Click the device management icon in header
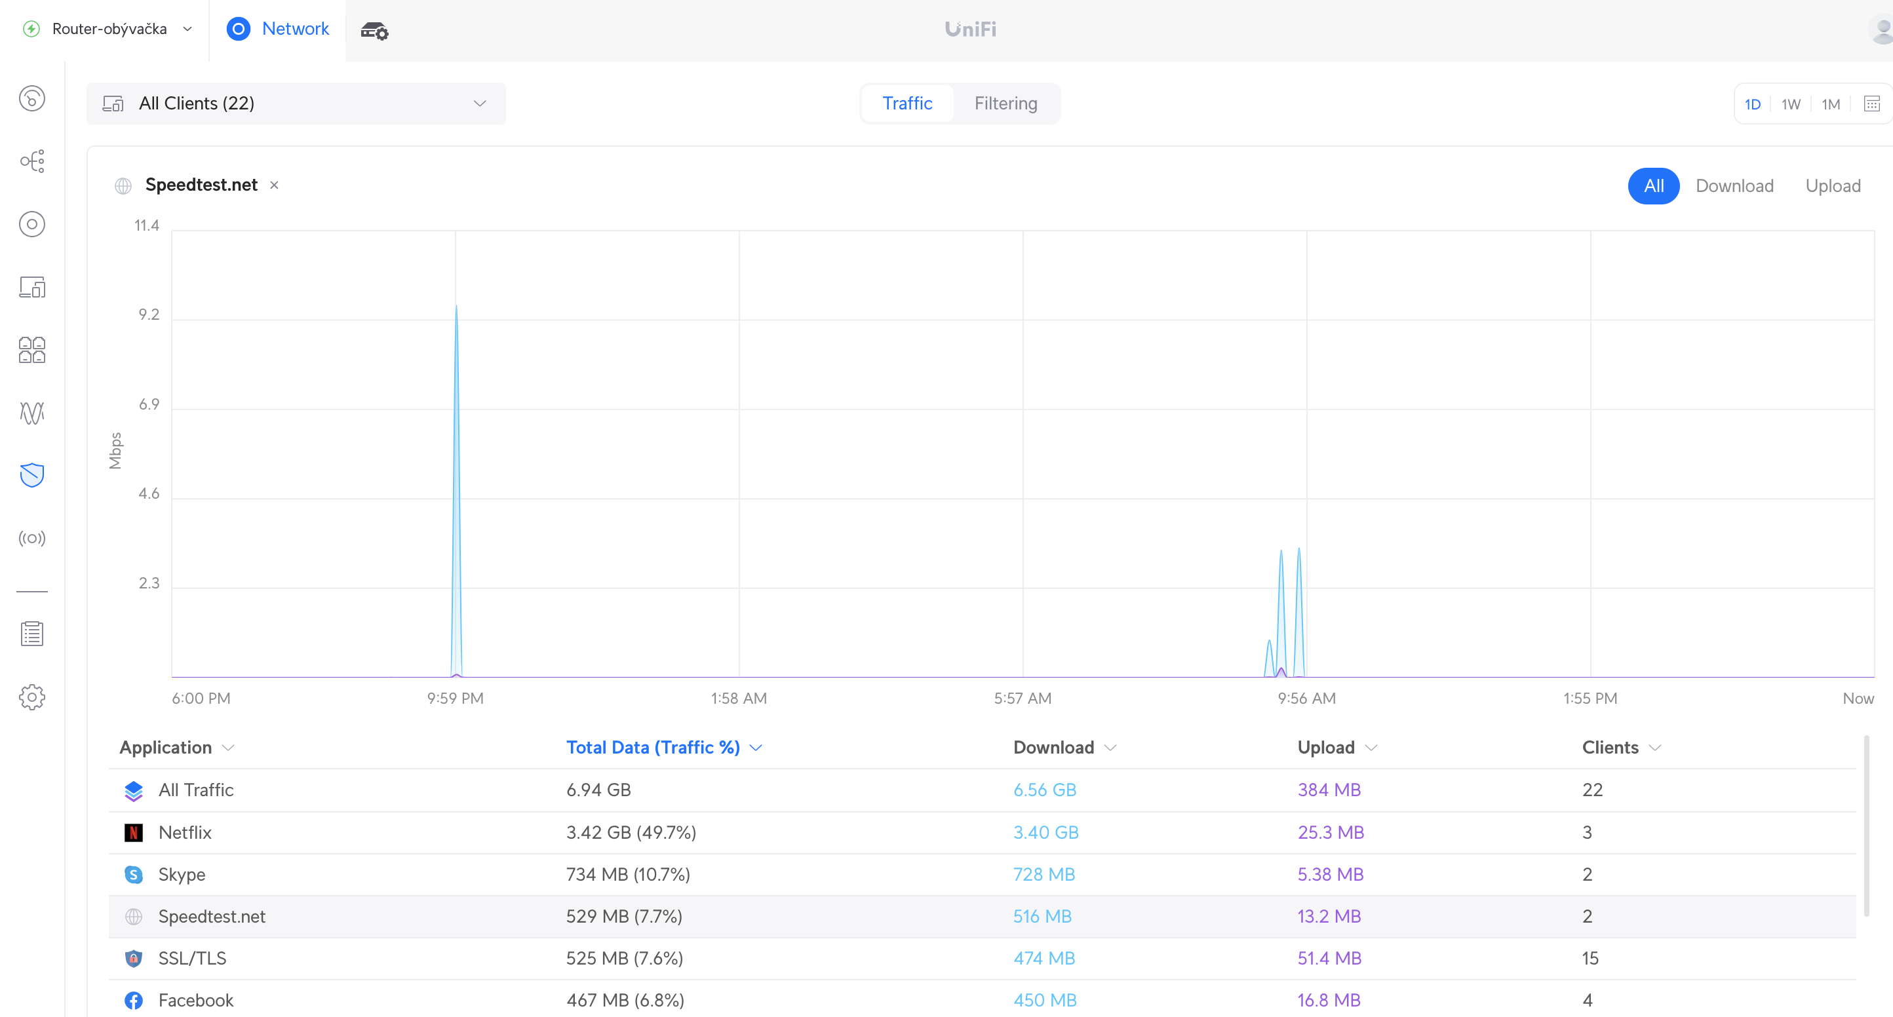This screenshot has width=1893, height=1017. click(x=374, y=29)
